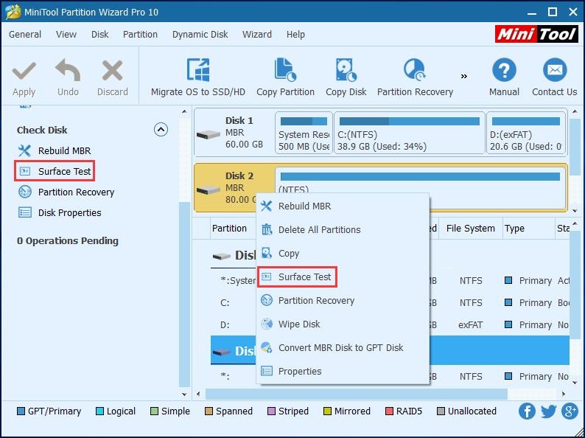Open the Manual help icon
585x438 pixels.
coord(504,70)
